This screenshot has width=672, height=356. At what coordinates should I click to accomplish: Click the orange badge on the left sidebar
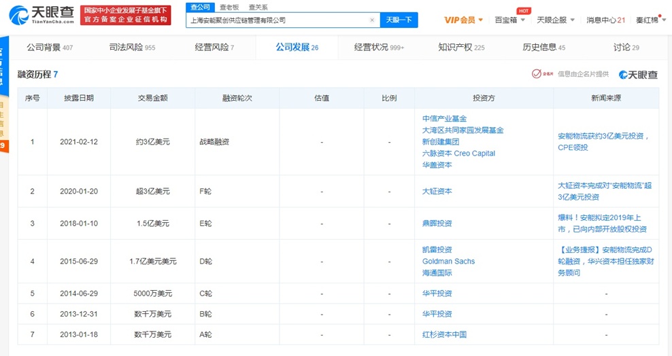coord(4,145)
